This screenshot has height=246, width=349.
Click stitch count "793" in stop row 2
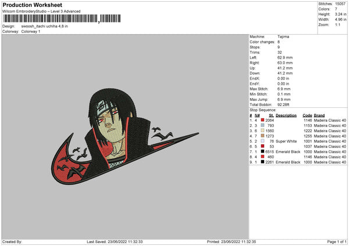click(x=270, y=126)
